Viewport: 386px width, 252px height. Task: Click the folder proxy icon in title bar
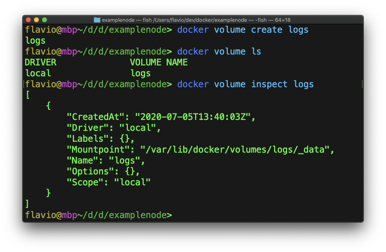(97, 20)
